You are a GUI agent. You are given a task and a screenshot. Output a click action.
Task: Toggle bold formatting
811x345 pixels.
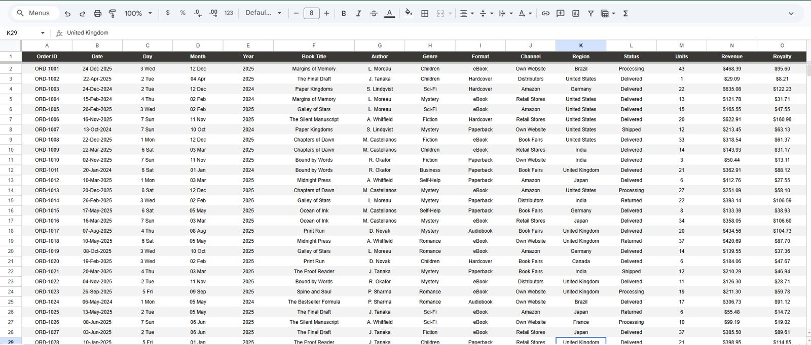pos(344,13)
